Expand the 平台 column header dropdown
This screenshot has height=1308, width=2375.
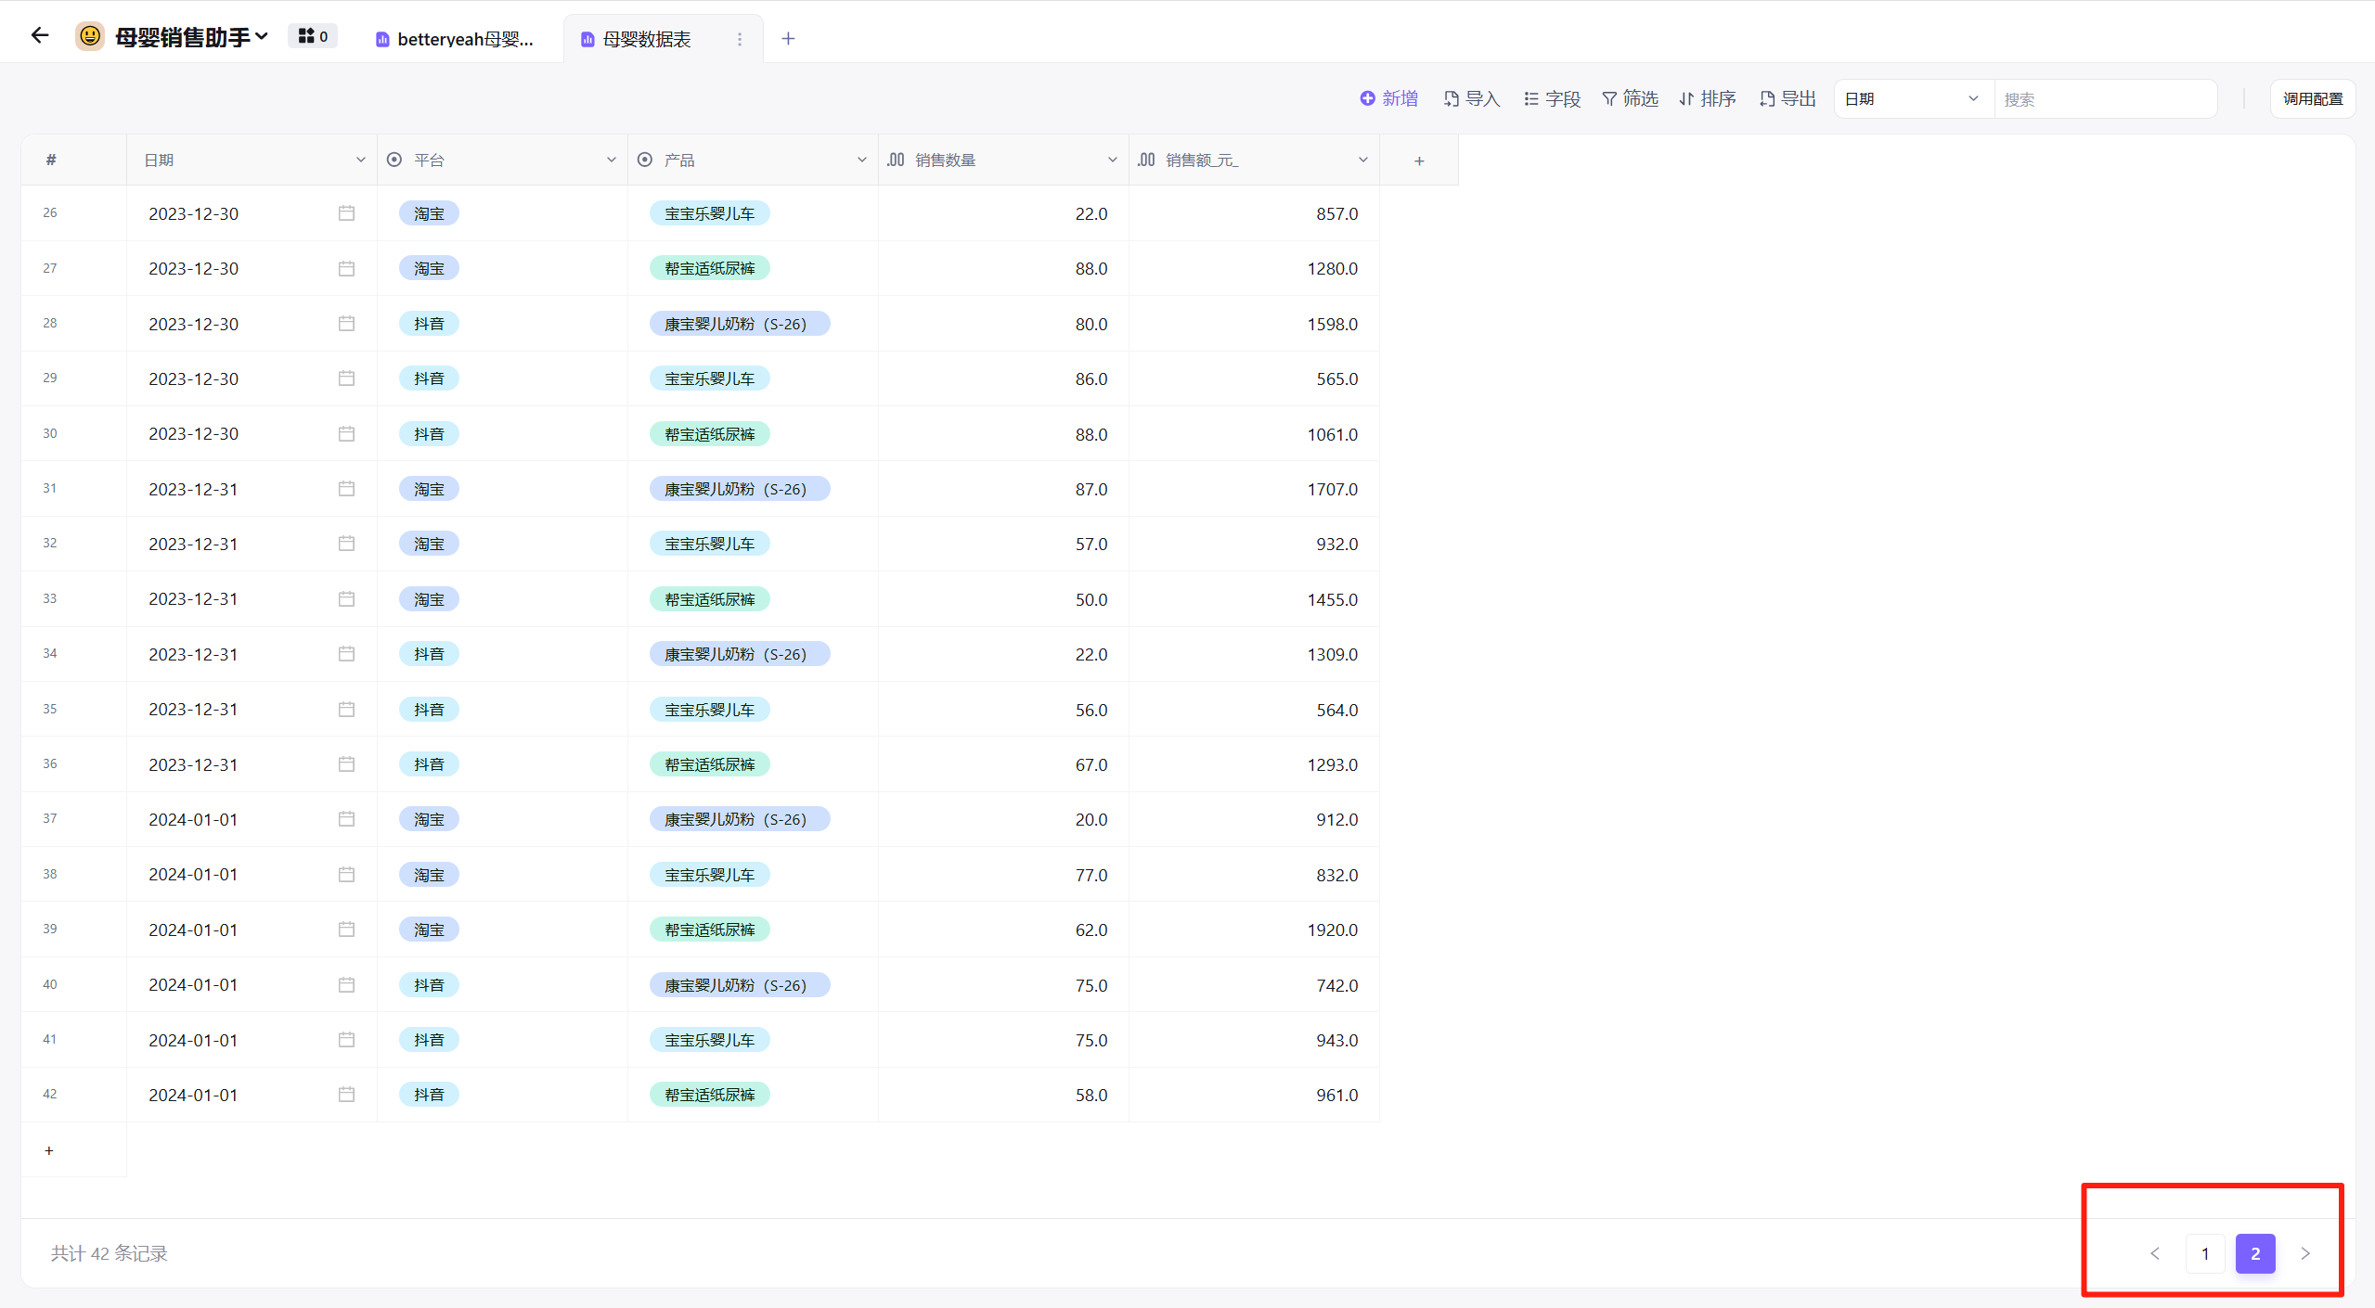coord(611,160)
